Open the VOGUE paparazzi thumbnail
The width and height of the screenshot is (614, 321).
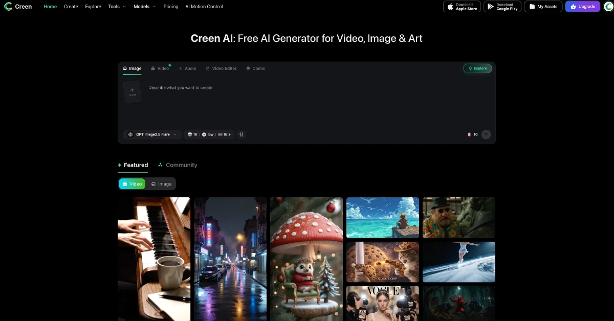click(x=383, y=304)
